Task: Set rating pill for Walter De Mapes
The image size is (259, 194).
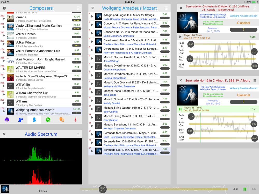Action: pos(76,71)
